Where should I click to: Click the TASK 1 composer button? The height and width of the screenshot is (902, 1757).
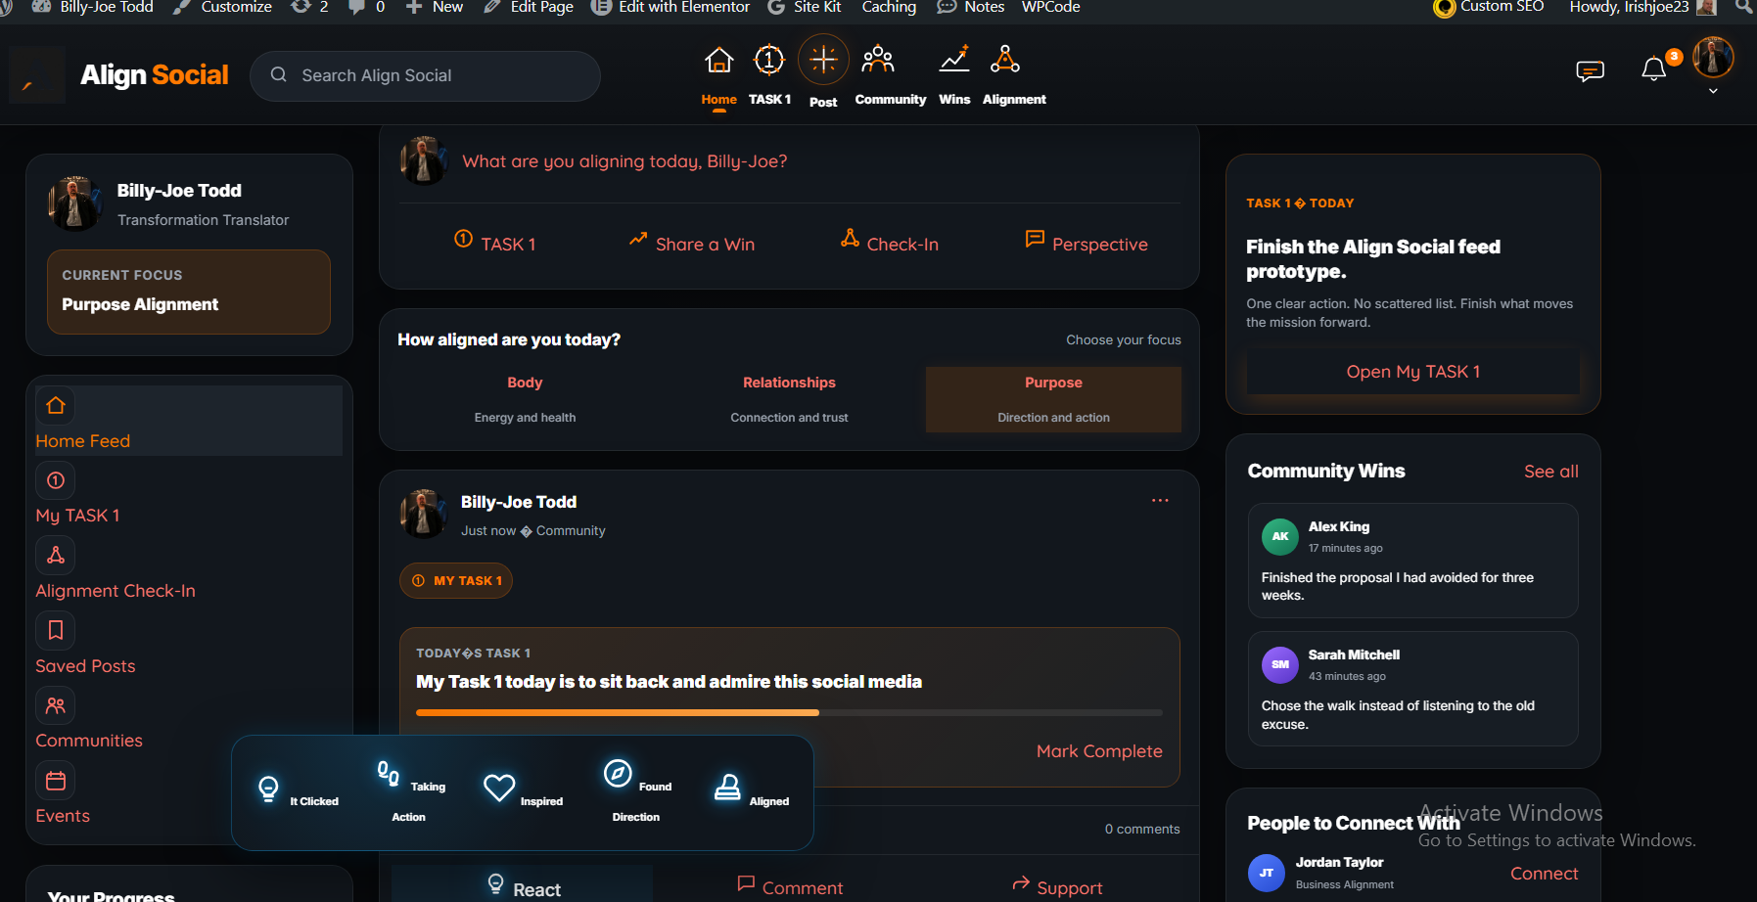[495, 244]
